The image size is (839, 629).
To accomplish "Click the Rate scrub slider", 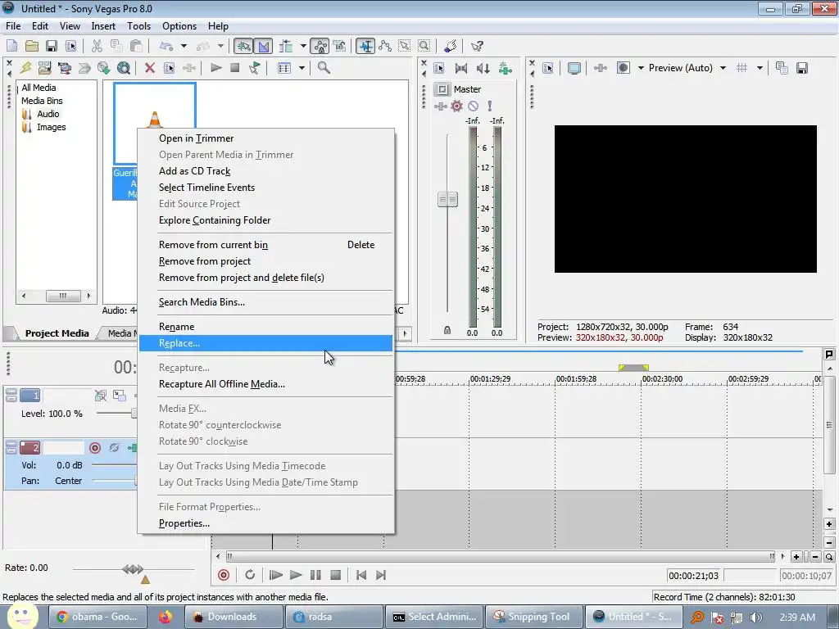I will 133,569.
